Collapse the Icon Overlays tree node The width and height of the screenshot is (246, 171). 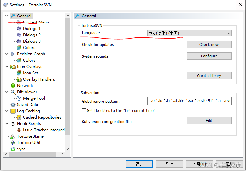click(x=7, y=66)
